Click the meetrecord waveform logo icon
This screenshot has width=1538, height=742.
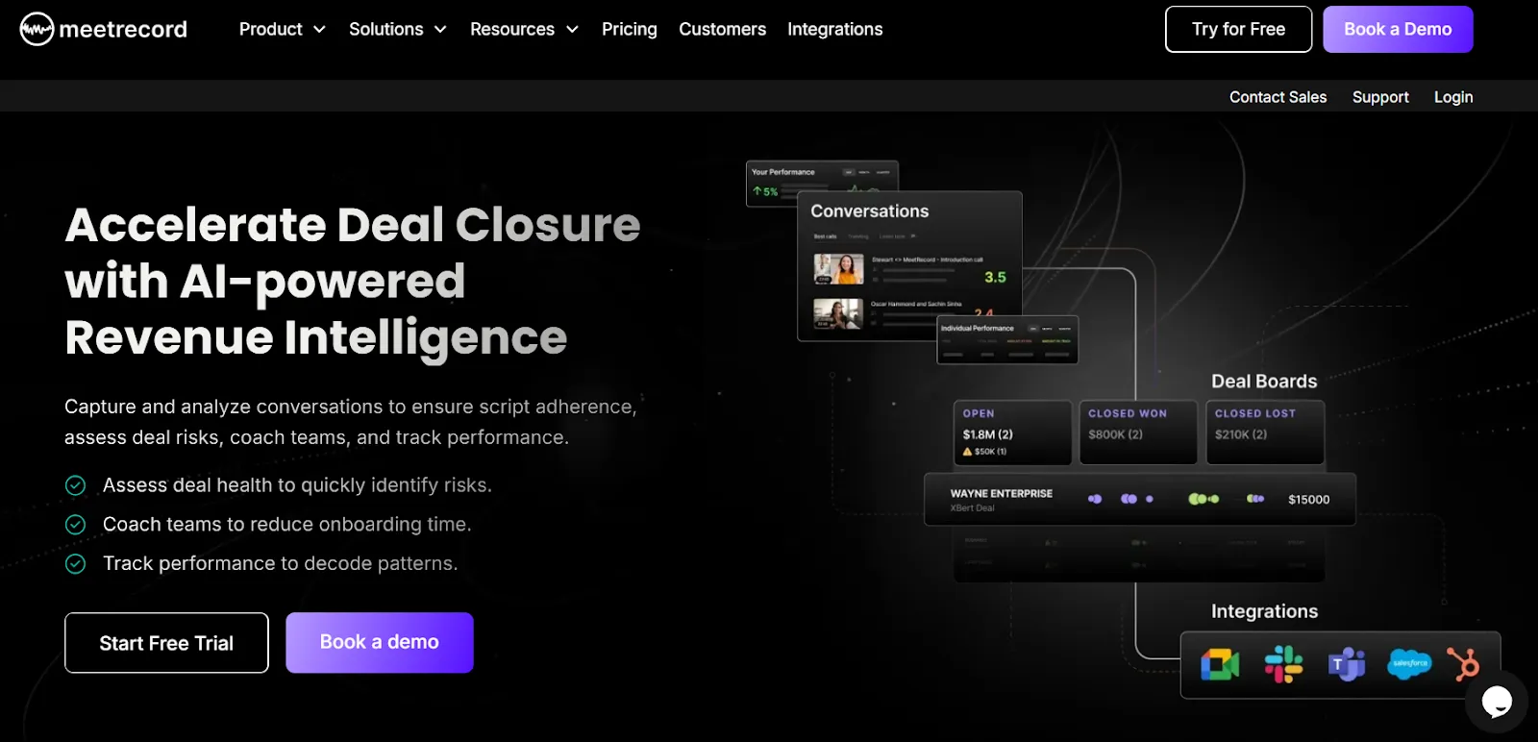pos(37,30)
